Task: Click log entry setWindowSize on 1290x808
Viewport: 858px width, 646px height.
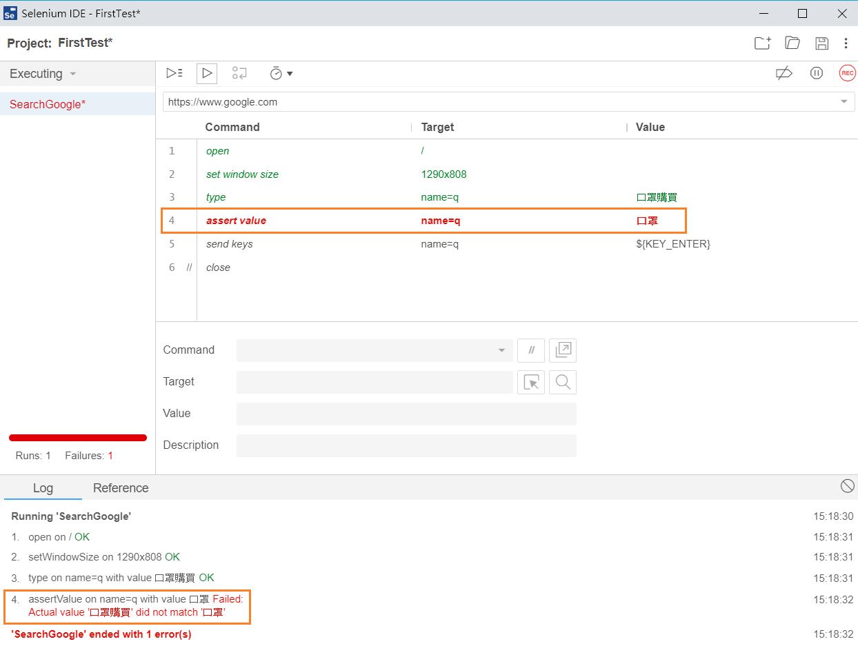Action: [103, 557]
